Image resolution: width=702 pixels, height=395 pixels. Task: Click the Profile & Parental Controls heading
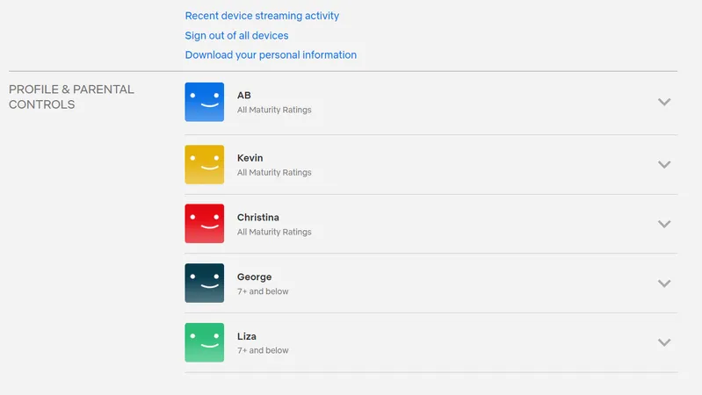71,97
